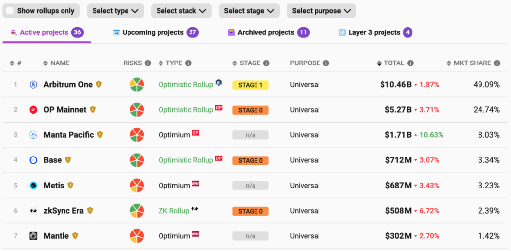Click the STAGE 1 badge for Arbitrum One
The height and width of the screenshot is (251, 511).
(x=250, y=85)
